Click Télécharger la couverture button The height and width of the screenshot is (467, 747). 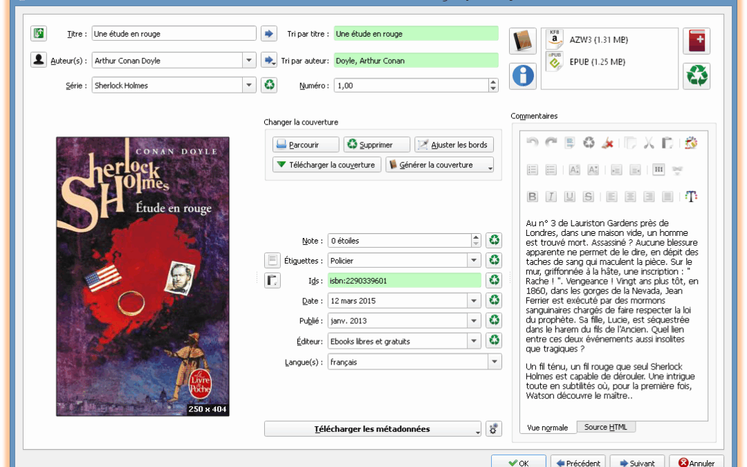[x=326, y=165]
